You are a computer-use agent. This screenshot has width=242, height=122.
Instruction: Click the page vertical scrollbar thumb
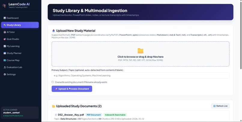241,35
